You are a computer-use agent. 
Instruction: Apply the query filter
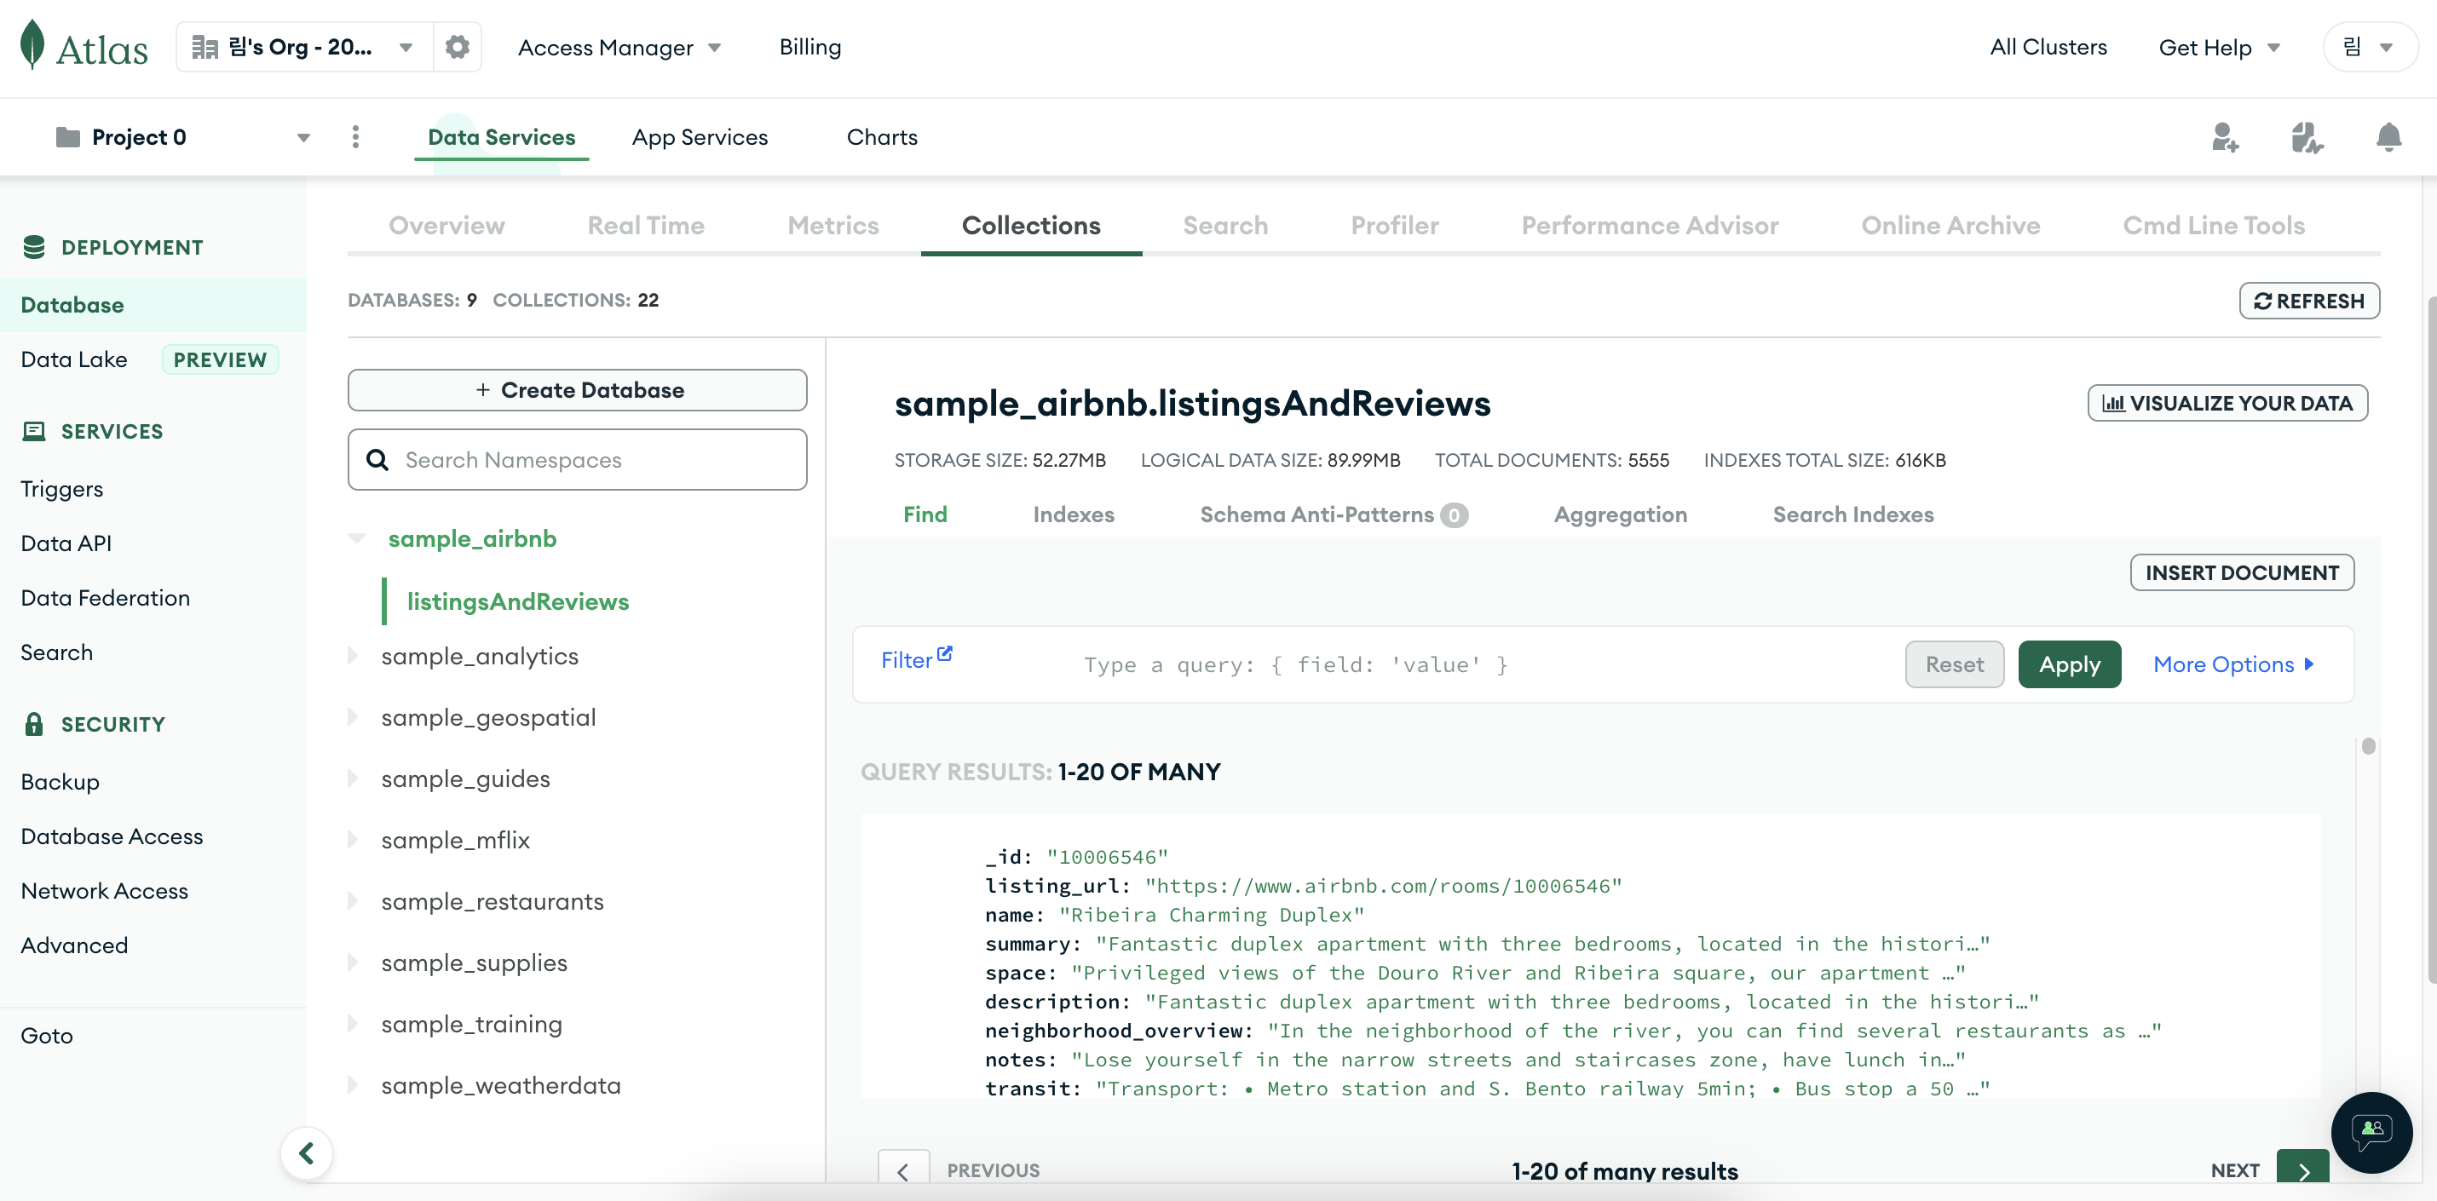pos(2069,664)
